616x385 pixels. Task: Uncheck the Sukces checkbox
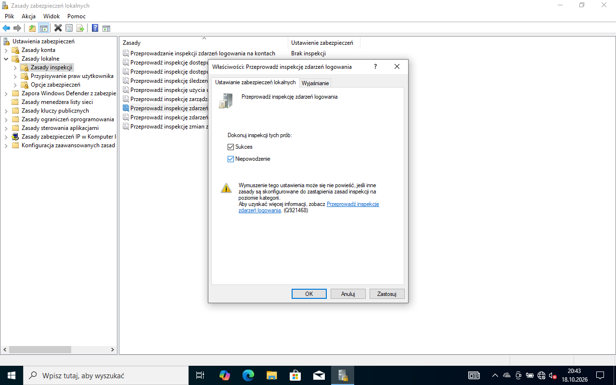pos(231,147)
